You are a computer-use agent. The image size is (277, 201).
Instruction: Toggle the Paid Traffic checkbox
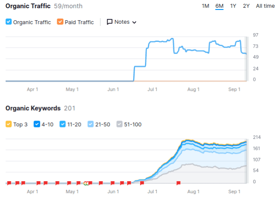(60, 22)
